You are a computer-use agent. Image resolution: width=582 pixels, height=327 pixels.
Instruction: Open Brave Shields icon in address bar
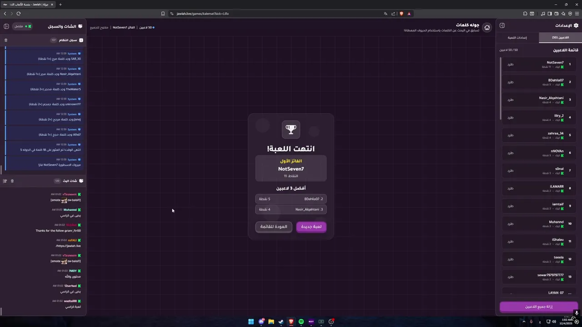point(401,14)
